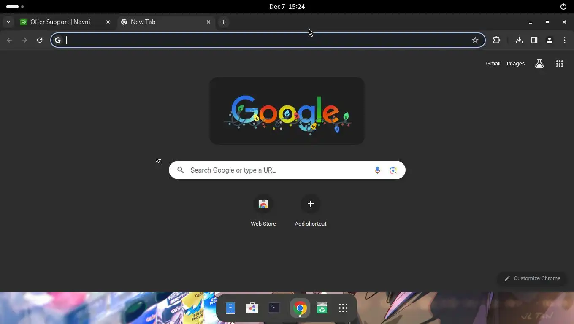Search by image with Lens icon

point(393,170)
